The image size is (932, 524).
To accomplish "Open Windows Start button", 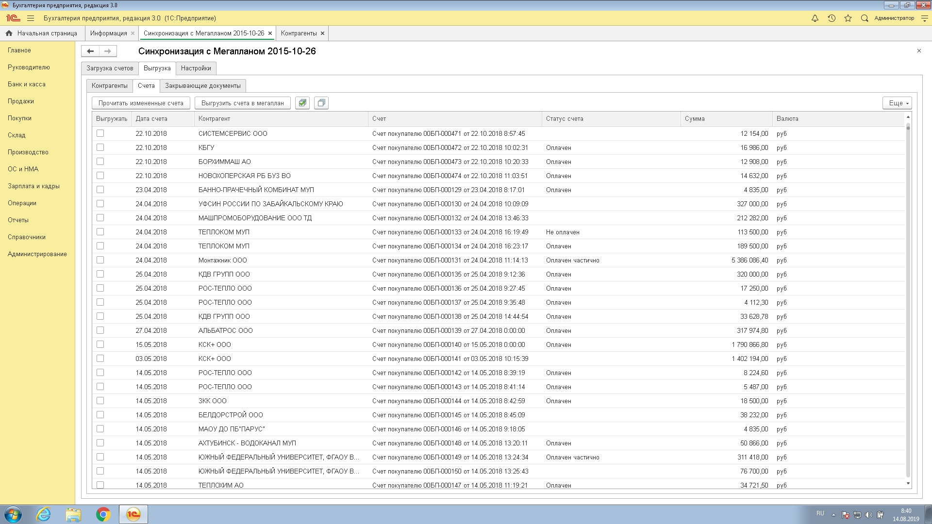I will [13, 514].
